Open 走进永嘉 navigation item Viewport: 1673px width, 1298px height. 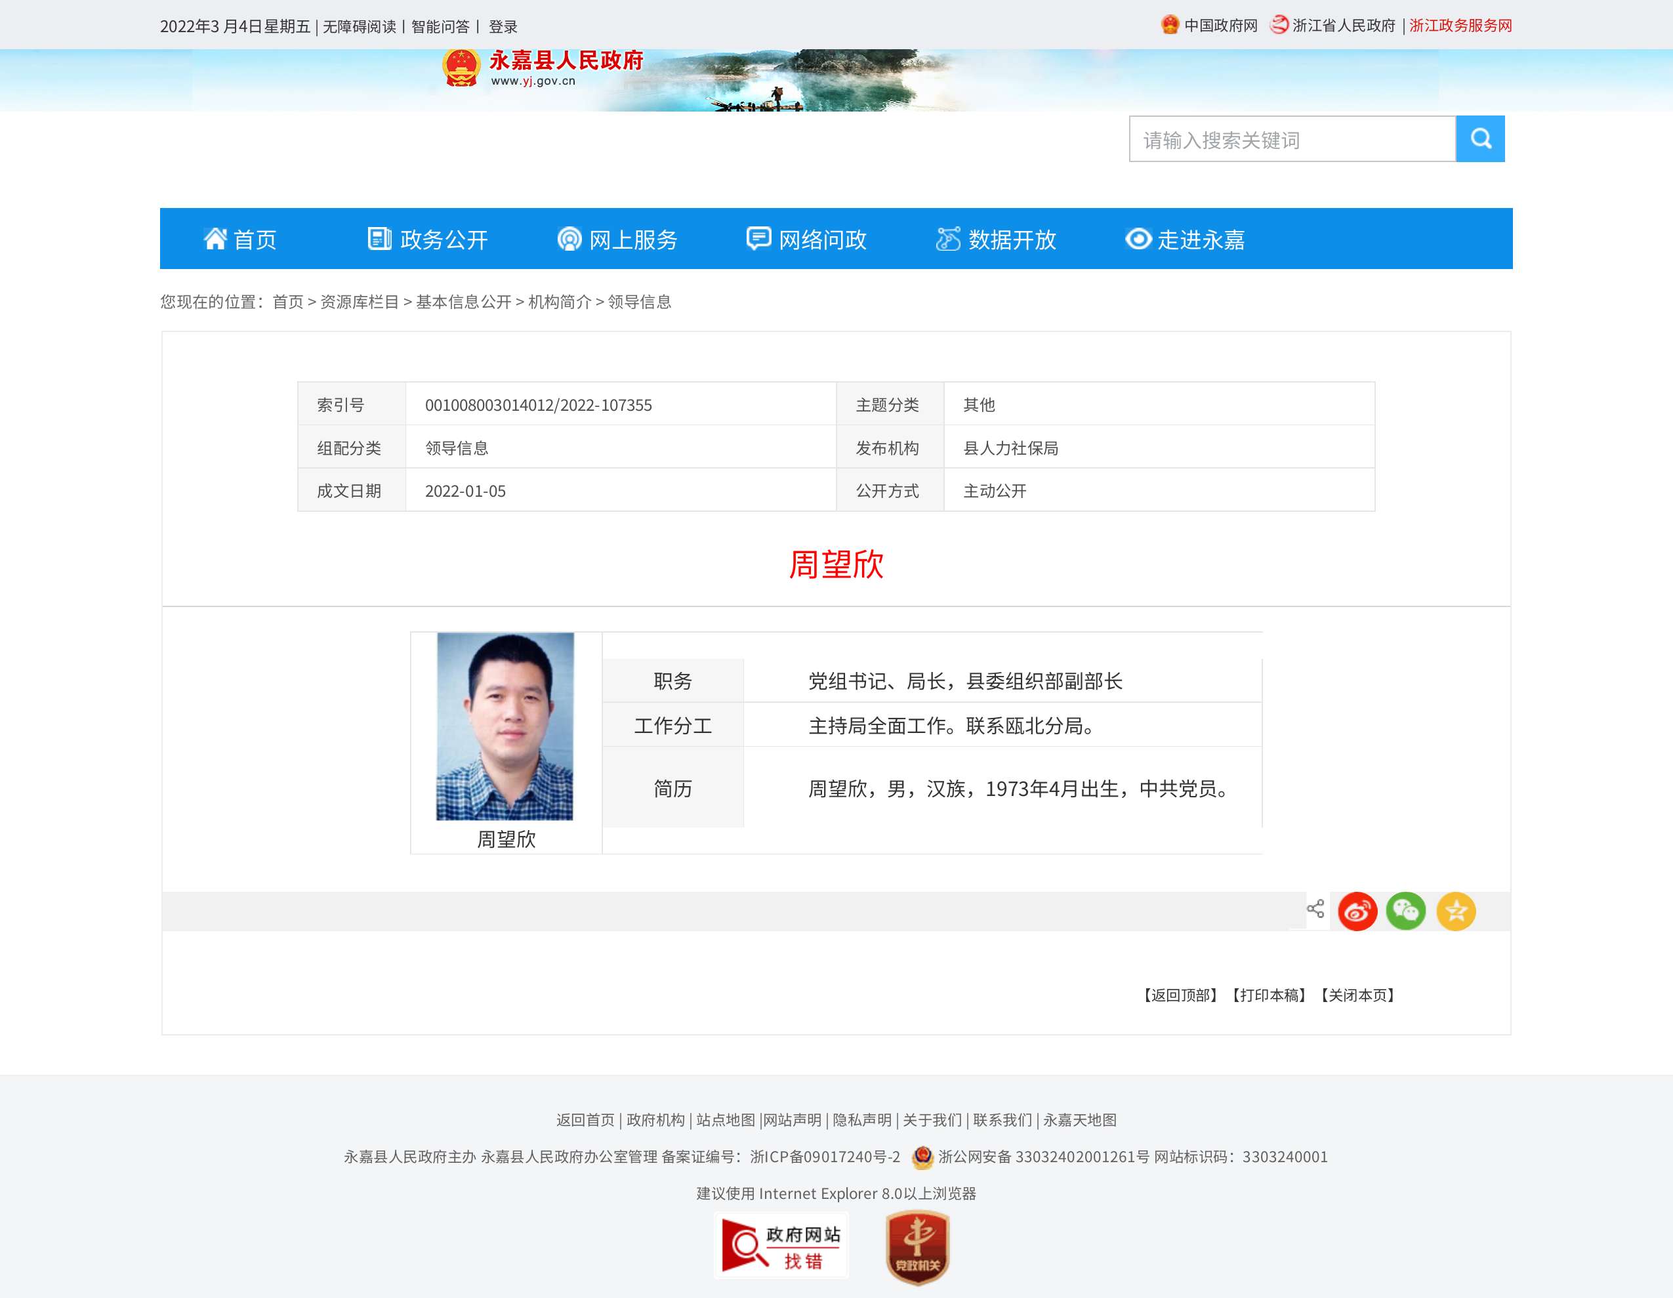pos(1184,239)
